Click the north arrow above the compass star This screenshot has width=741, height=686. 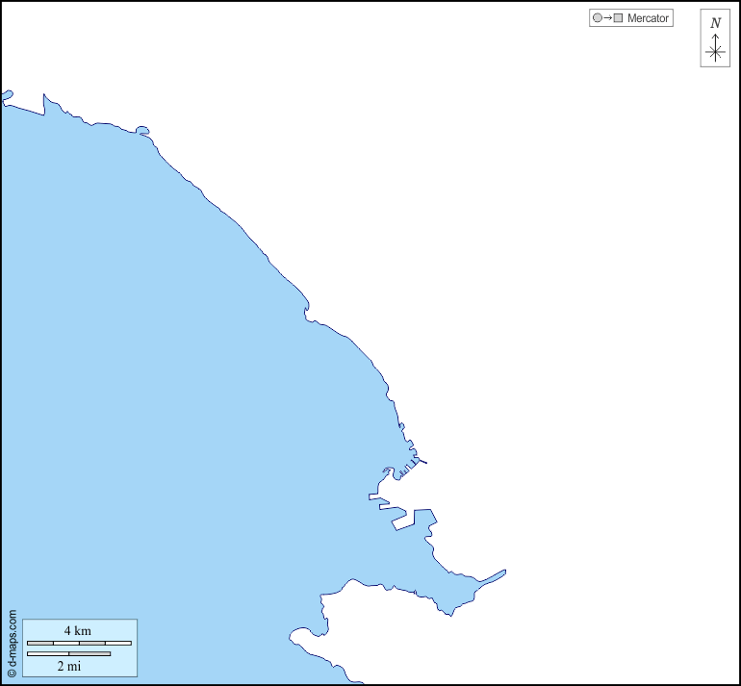pos(715,38)
